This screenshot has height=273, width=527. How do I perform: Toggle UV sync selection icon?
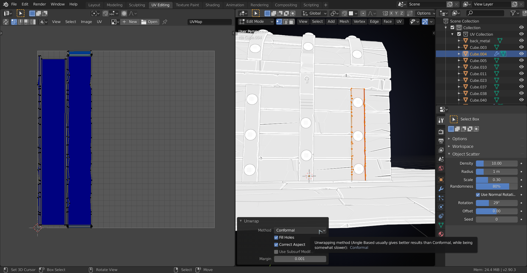tap(6, 22)
